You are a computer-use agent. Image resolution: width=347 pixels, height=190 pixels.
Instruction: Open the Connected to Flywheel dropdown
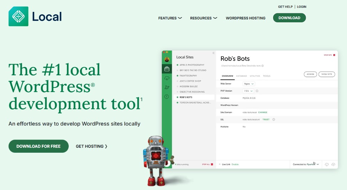305,164
